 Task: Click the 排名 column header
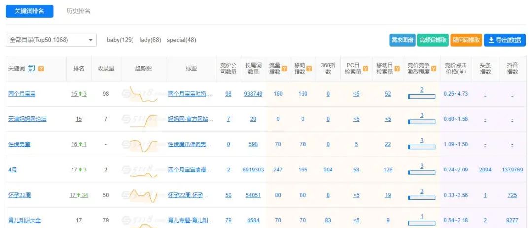click(79, 69)
